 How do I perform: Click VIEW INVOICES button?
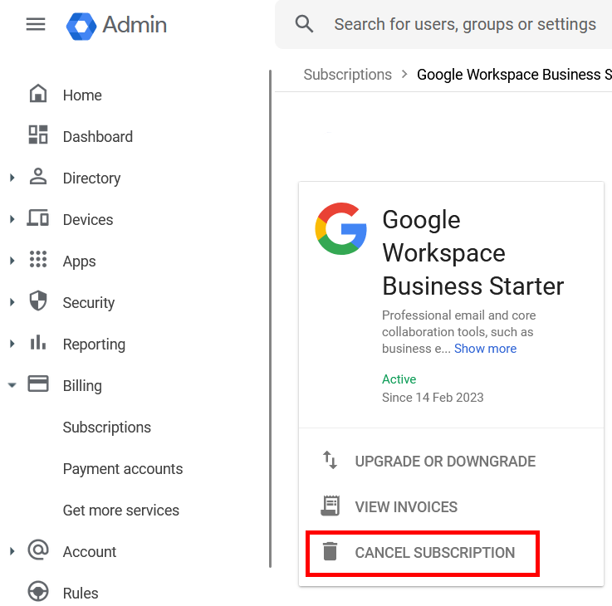[406, 507]
